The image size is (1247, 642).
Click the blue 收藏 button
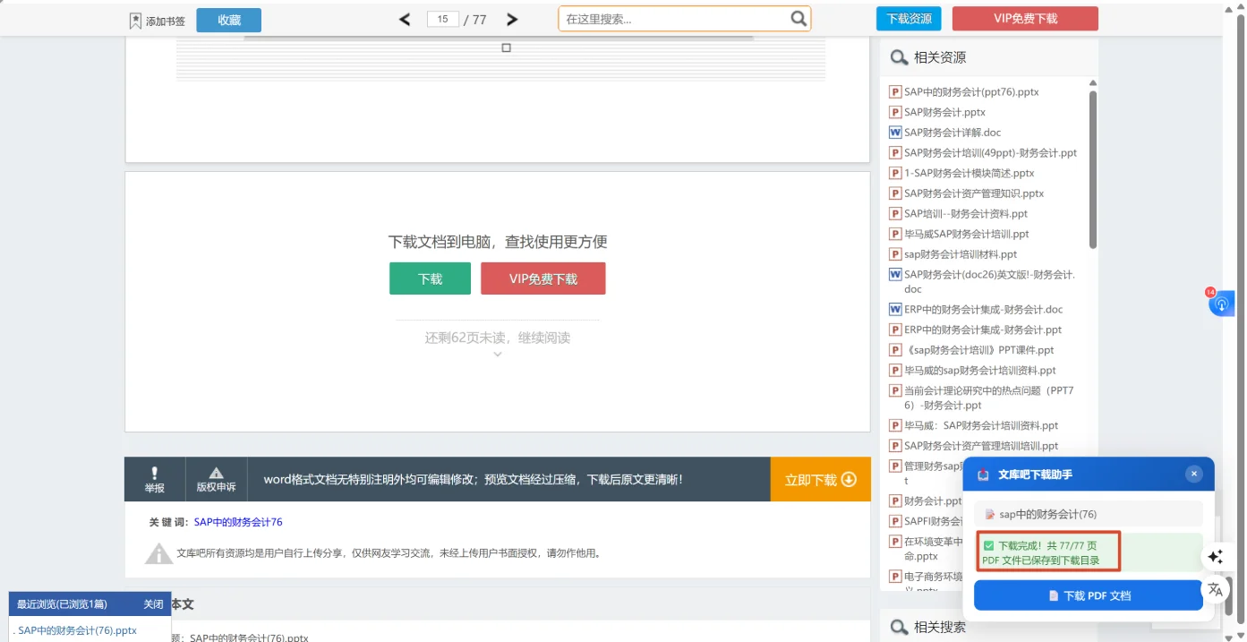click(229, 21)
